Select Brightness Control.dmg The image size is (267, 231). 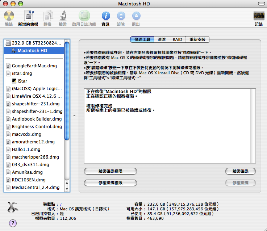pos(34,127)
